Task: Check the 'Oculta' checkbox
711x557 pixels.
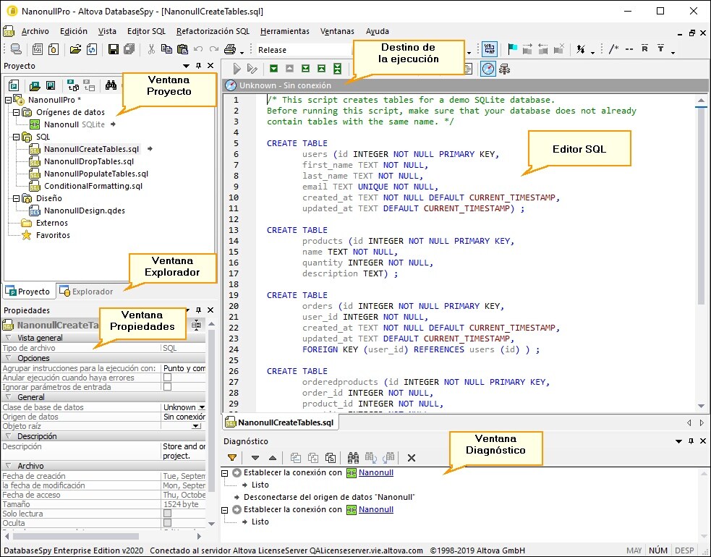Action: 167,523
